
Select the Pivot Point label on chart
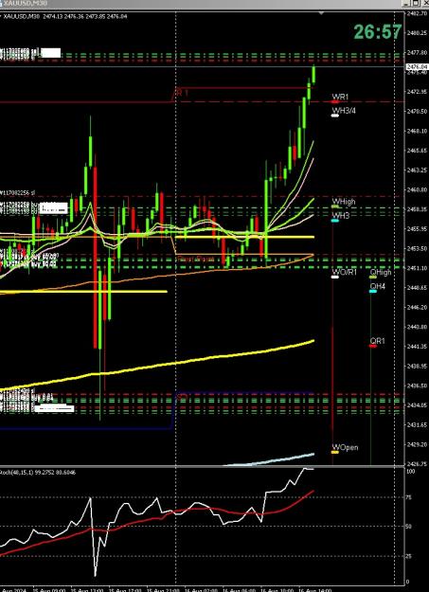(196, 259)
